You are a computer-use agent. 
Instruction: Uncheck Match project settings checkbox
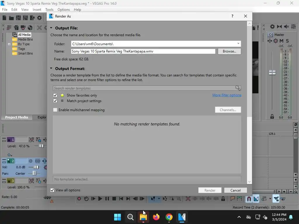(55, 101)
